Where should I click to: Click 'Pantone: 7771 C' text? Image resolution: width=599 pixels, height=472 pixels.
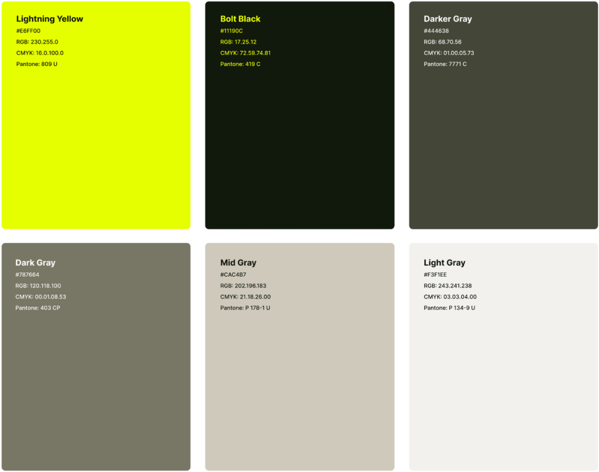[x=445, y=64]
